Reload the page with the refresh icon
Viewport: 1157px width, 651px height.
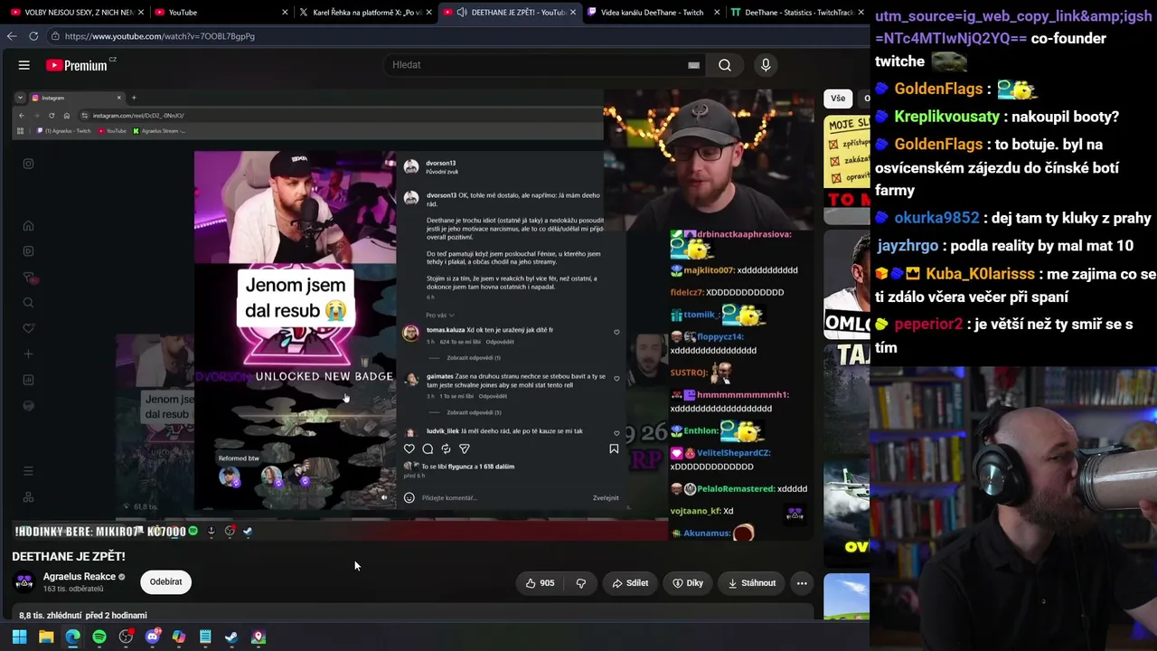(33, 36)
